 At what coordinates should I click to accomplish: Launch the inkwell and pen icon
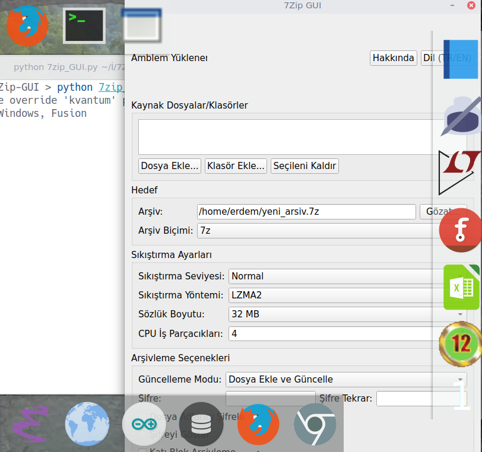tap(461, 116)
